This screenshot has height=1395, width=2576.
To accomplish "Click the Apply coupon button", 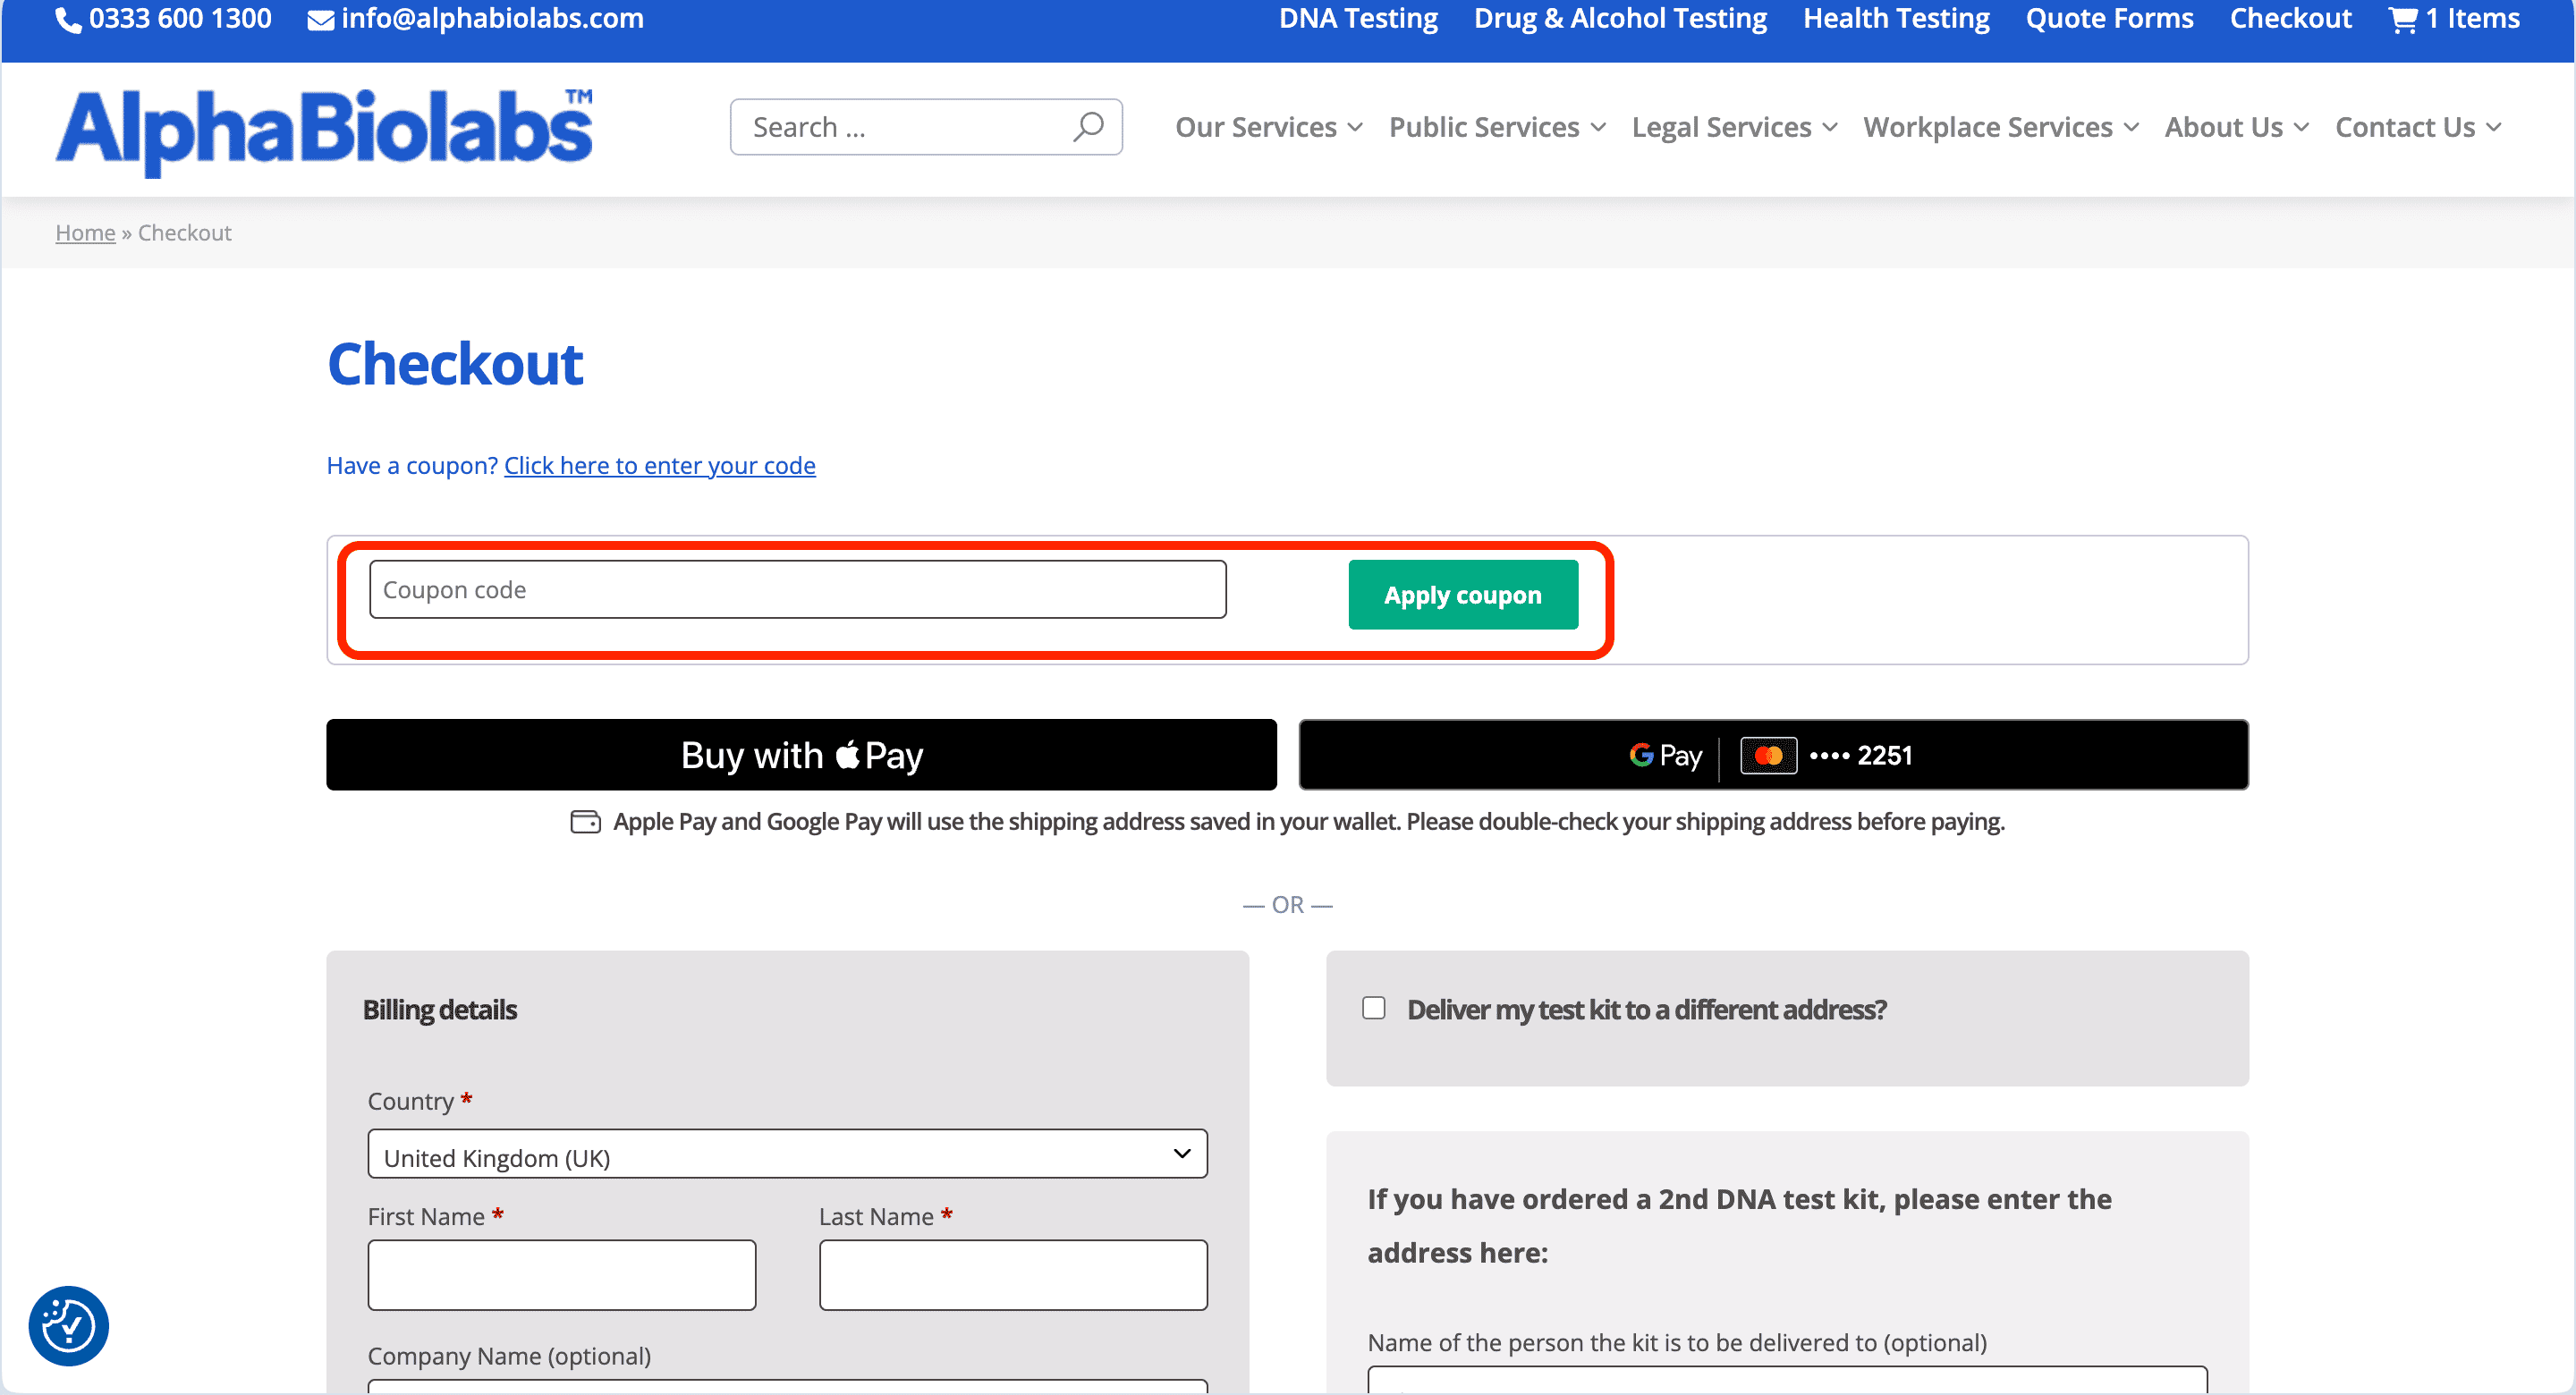I will [1463, 595].
